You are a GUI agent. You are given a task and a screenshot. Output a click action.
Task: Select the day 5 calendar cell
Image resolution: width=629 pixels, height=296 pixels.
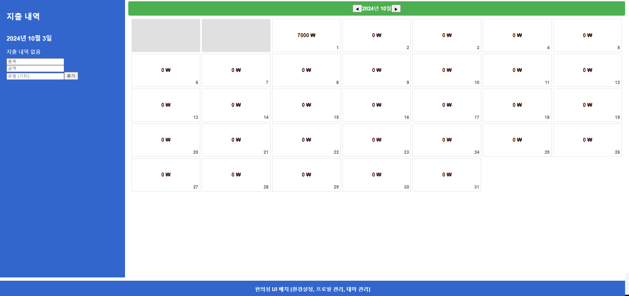pyautogui.click(x=587, y=35)
